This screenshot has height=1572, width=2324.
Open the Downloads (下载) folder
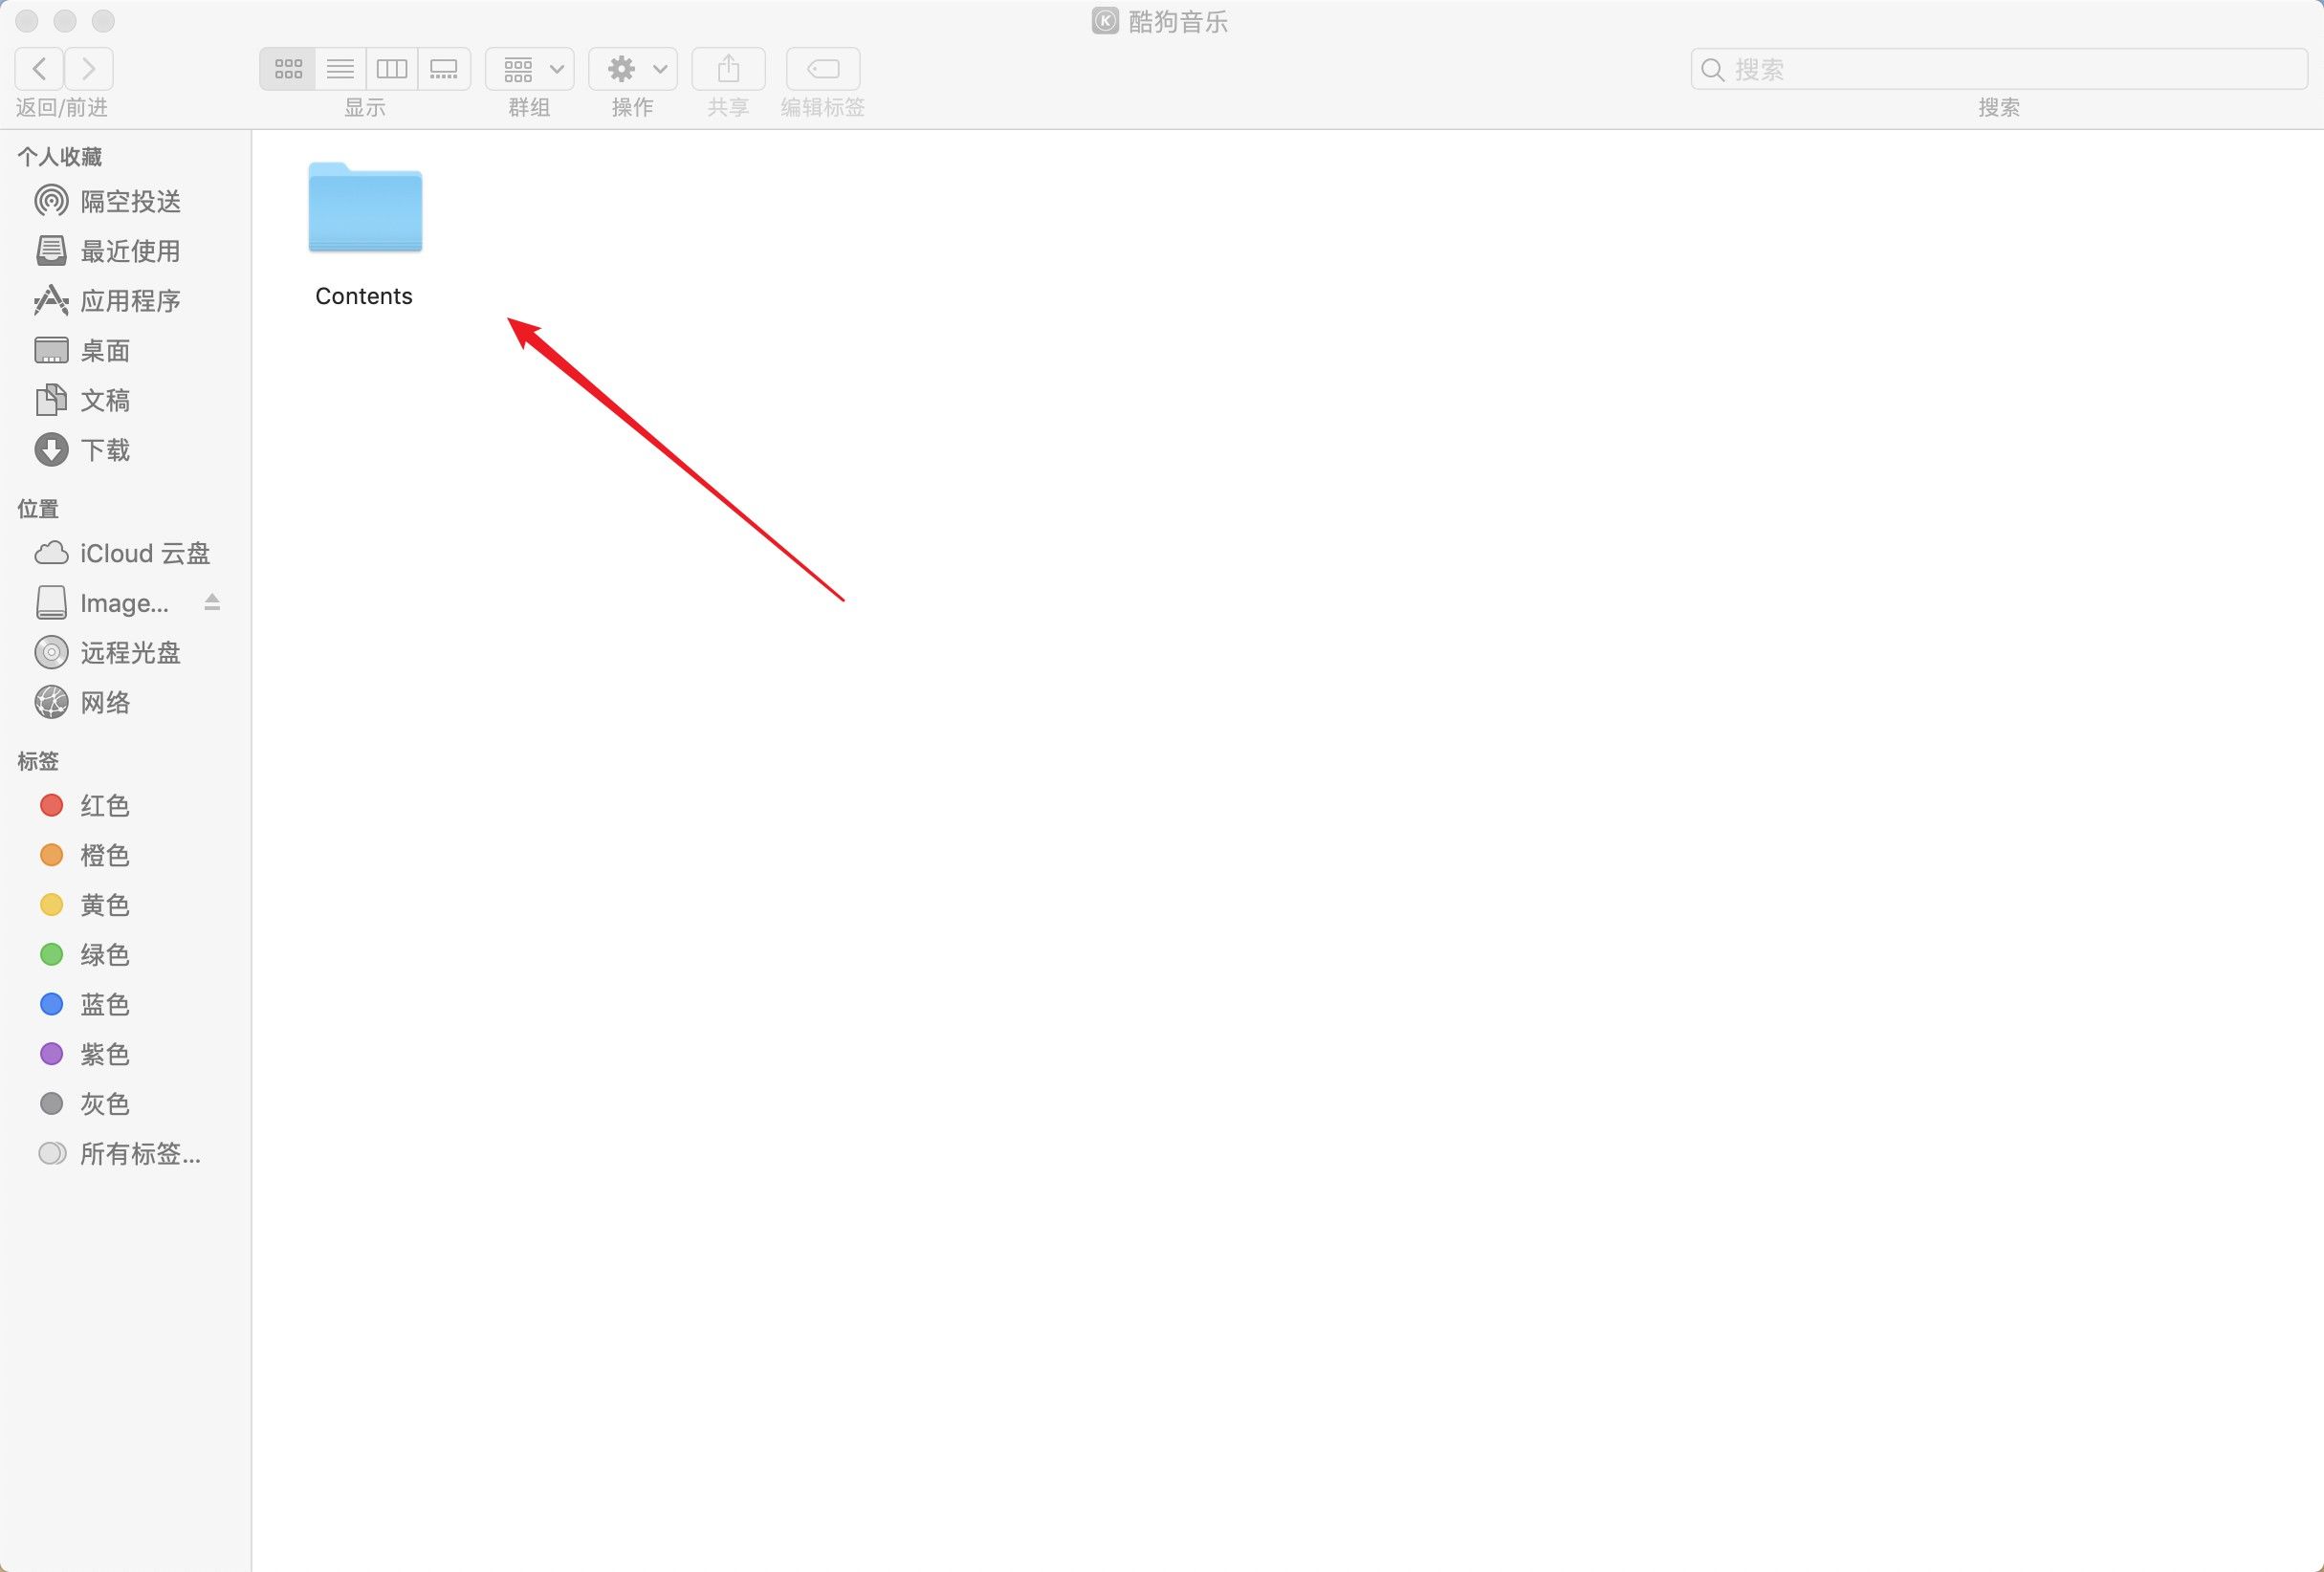(x=104, y=450)
